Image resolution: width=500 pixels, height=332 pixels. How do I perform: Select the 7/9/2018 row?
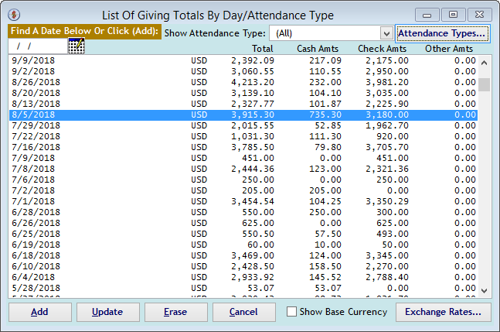243,159
